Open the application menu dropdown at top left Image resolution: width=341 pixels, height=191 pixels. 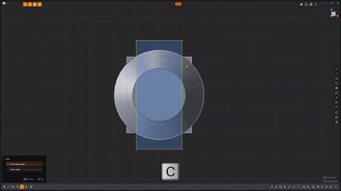[5, 3]
